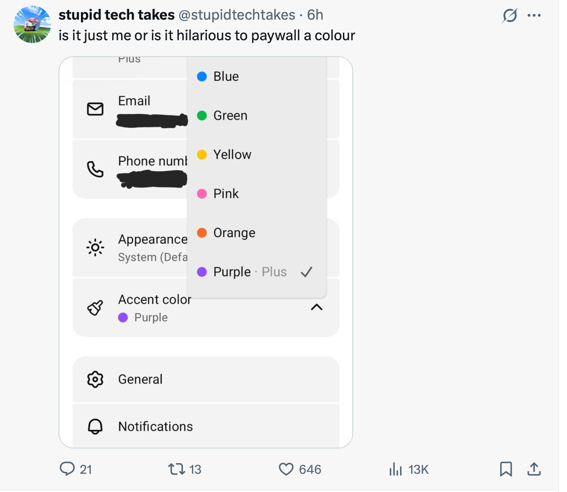Viewport: 567px width, 492px height.
Task: Click the envelope icon beside Email
Action: (x=95, y=109)
